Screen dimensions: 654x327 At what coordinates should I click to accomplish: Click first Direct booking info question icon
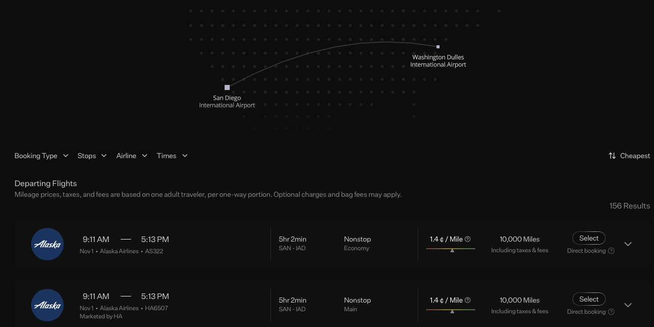click(x=611, y=251)
